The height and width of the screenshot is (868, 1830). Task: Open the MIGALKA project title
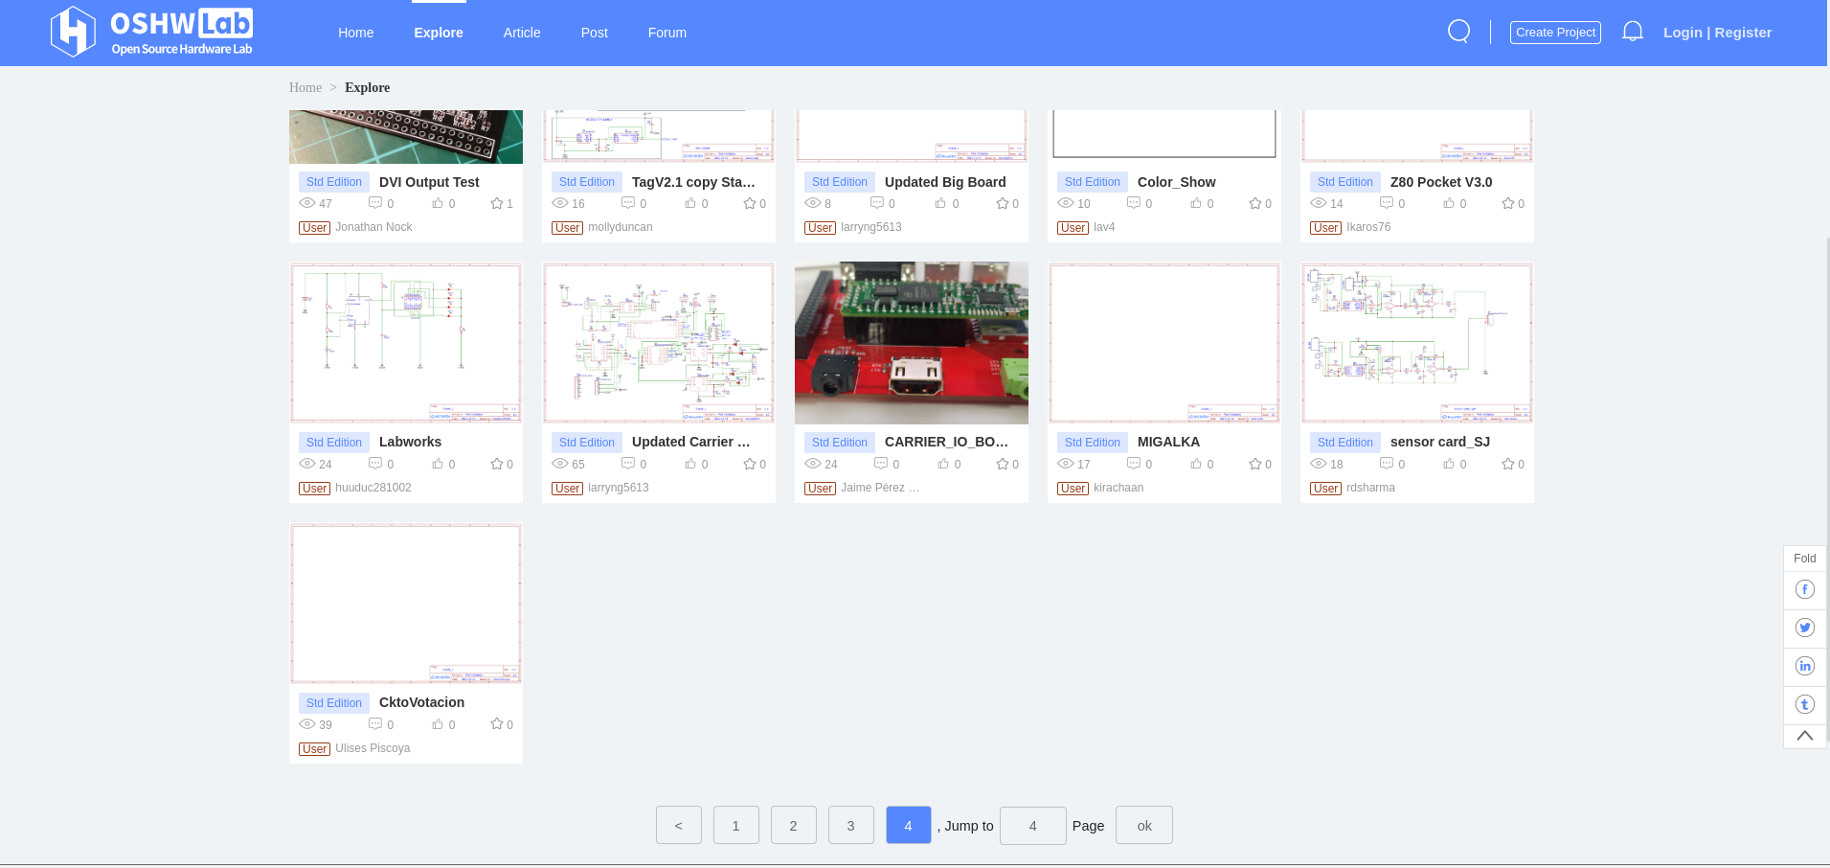(1168, 442)
